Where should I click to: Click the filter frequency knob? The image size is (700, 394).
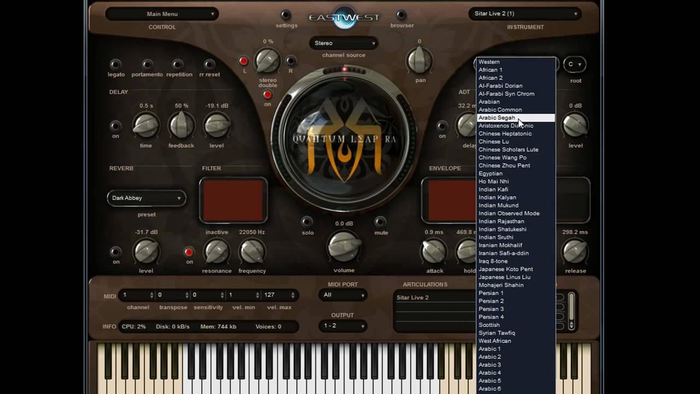tap(252, 251)
